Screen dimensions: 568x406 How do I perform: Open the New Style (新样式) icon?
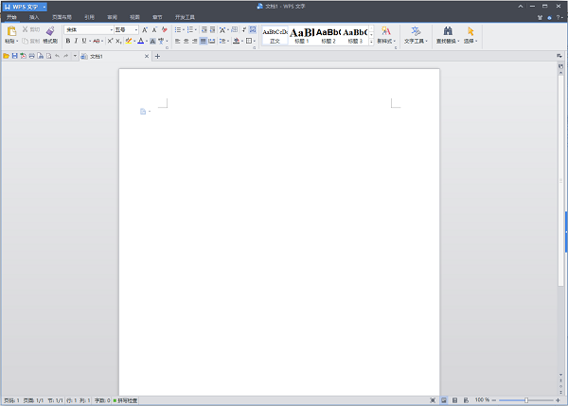[x=385, y=31]
